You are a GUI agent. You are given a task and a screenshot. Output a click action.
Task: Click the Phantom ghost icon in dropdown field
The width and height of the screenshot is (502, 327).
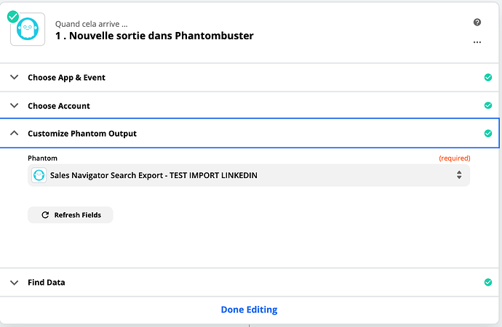tap(39, 175)
